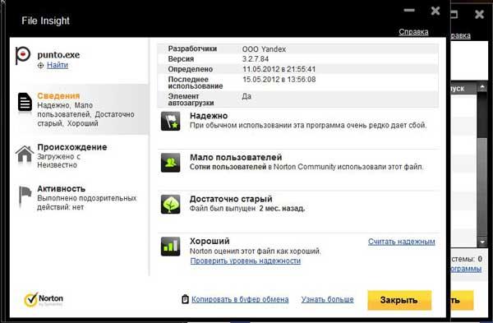The image size is (493, 323).
Task: Click the Надежно heading text
Action: click(x=209, y=116)
